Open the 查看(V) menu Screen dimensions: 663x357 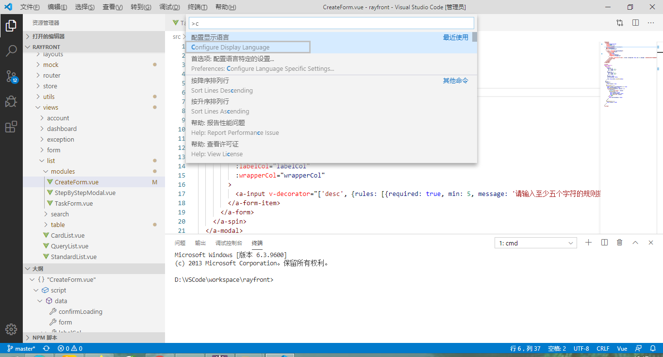(113, 7)
